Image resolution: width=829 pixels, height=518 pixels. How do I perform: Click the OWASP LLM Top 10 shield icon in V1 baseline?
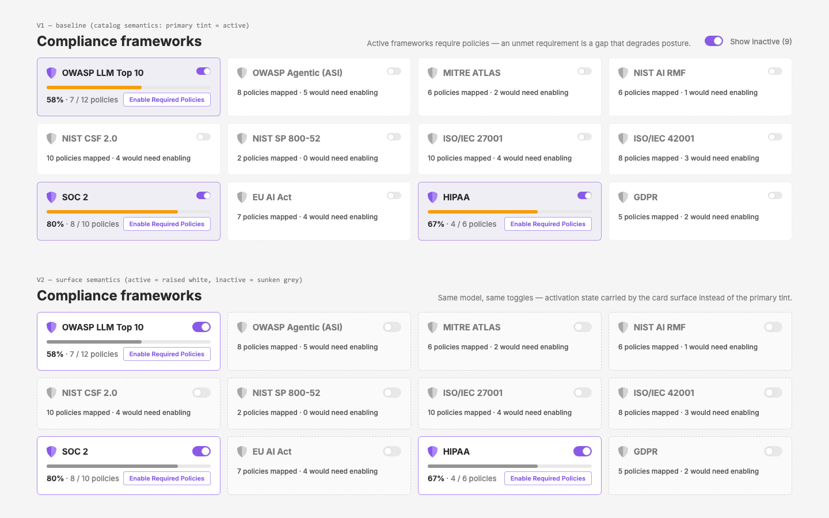[51, 73]
